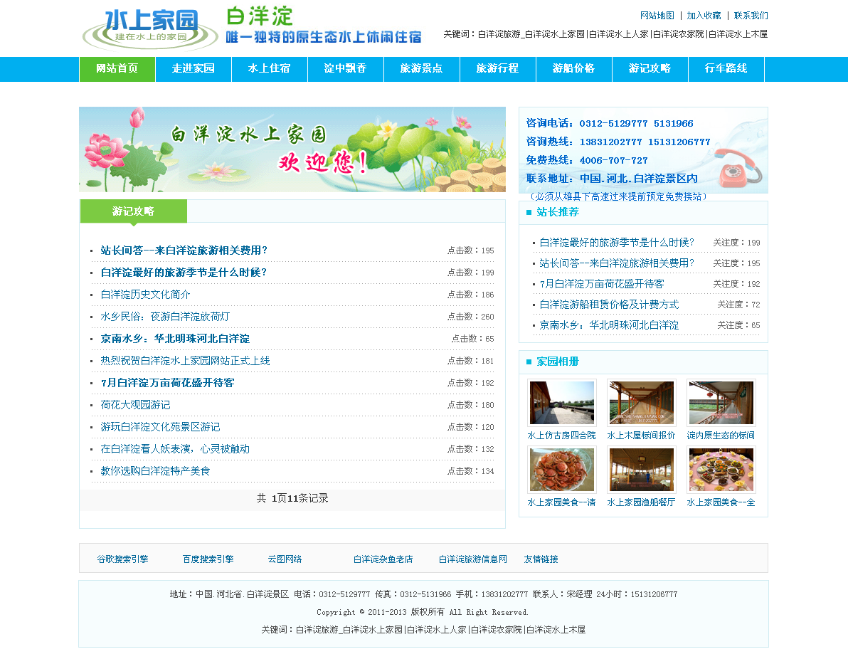The width and height of the screenshot is (848, 659).
Task: Click the 网站地图 link at top
Action: tap(657, 16)
